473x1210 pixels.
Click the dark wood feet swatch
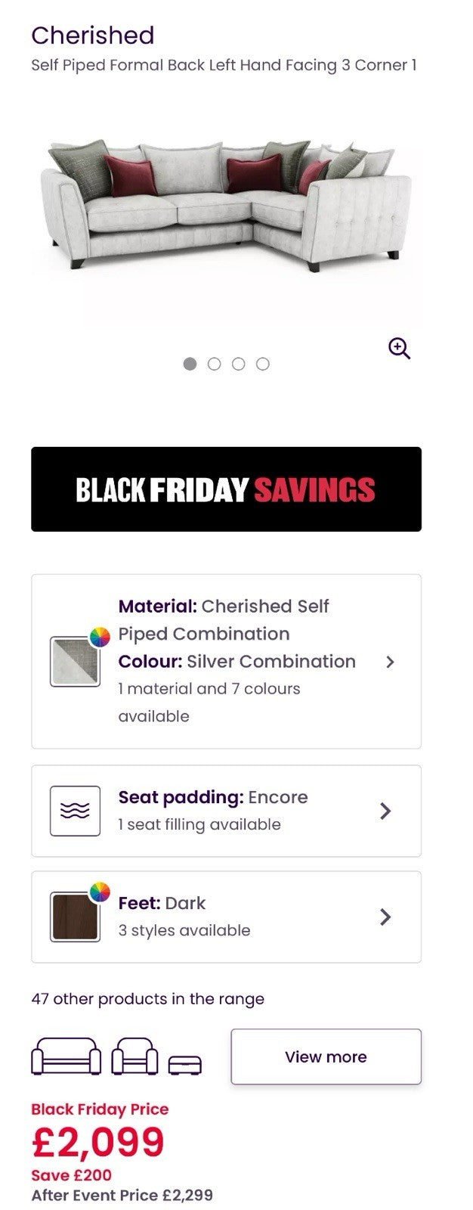click(x=74, y=917)
